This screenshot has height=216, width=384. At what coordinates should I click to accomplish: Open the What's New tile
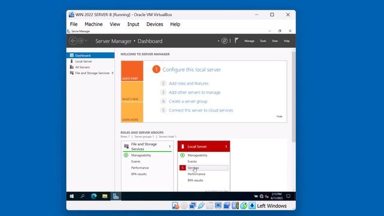click(x=132, y=92)
